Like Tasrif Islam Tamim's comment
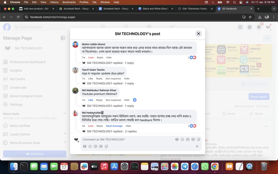This screenshot has width=278, height=174. point(91,79)
